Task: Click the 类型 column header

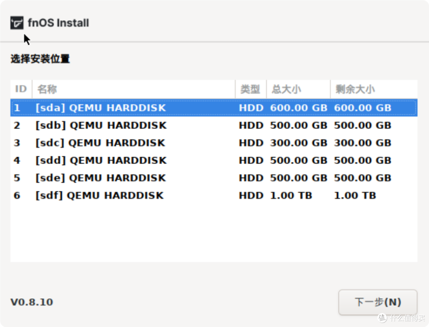Action: (x=250, y=89)
